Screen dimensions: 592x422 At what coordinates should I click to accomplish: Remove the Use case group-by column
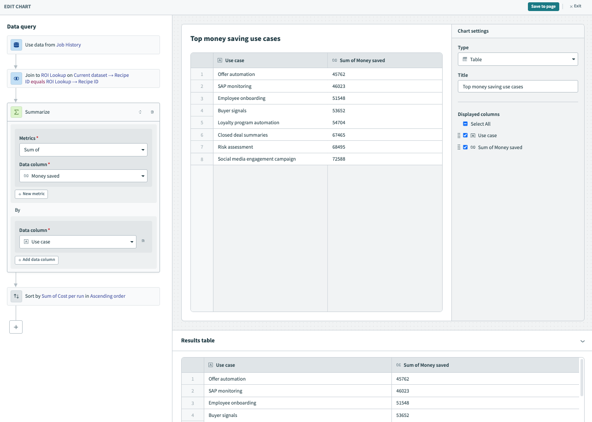pos(143,241)
